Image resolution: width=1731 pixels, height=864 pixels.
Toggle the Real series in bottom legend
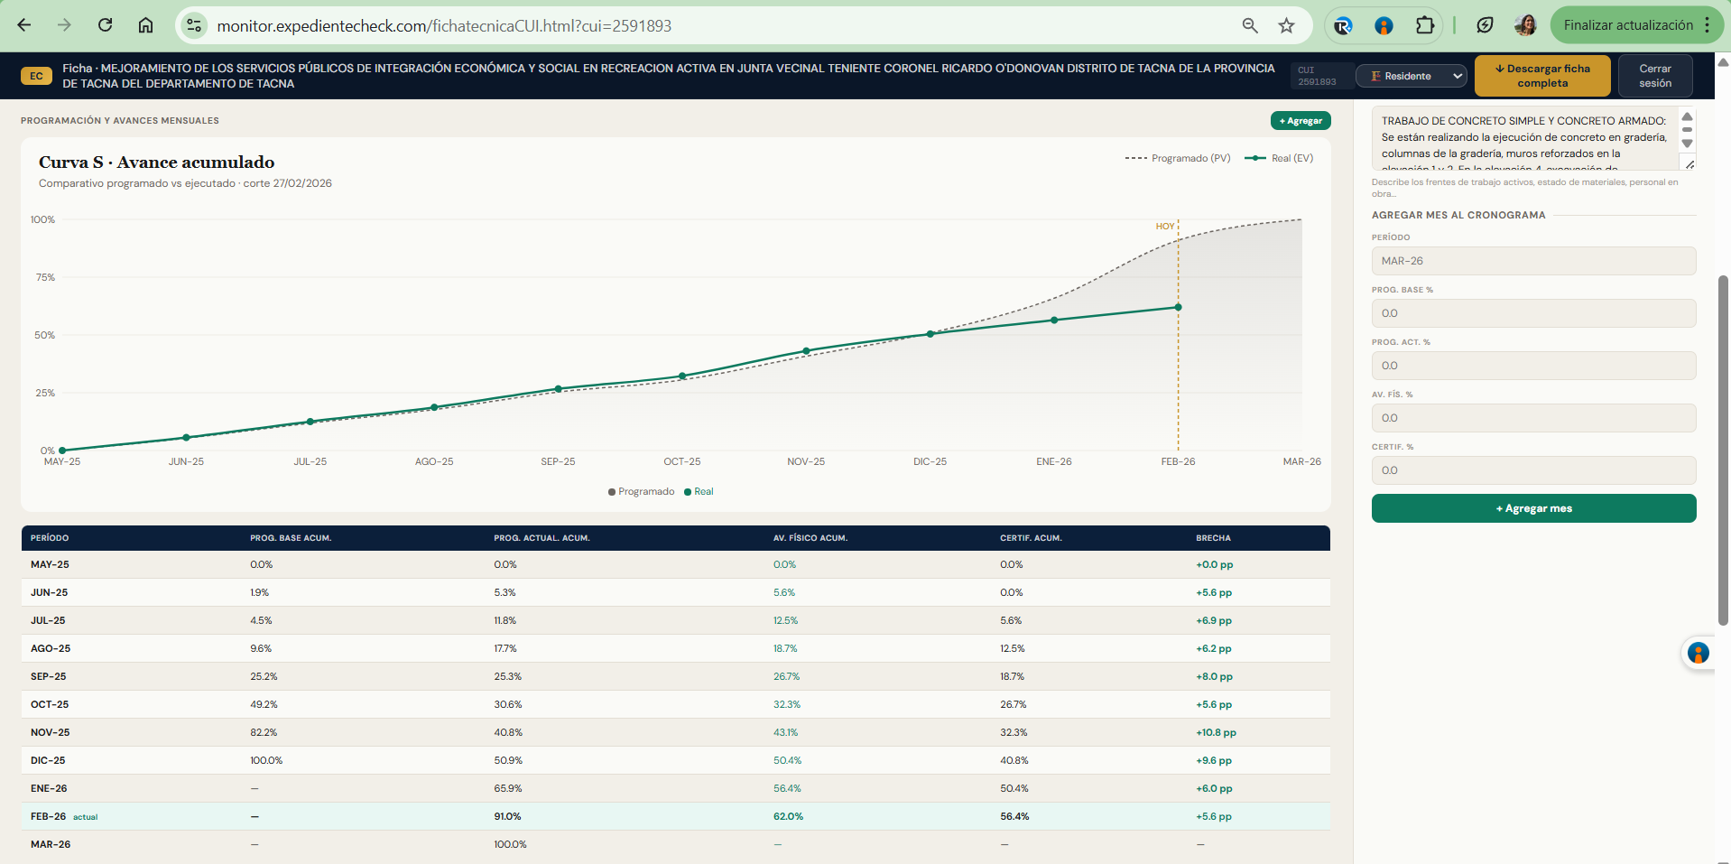pos(699,492)
